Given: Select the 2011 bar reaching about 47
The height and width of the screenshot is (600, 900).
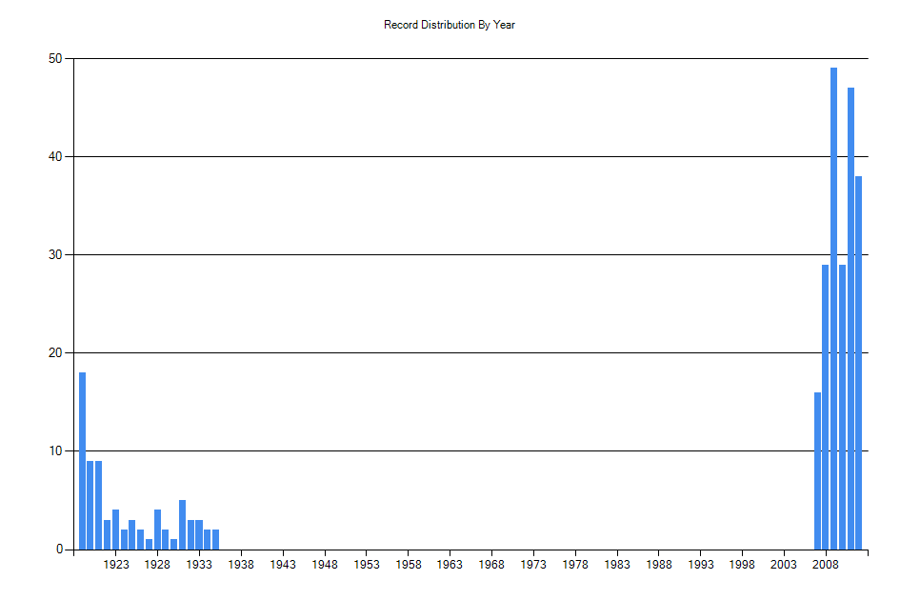Looking at the screenshot, I should (x=850, y=319).
